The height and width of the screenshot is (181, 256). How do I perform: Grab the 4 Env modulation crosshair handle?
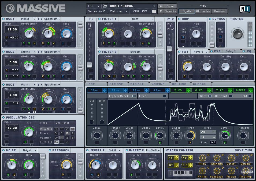point(167,90)
